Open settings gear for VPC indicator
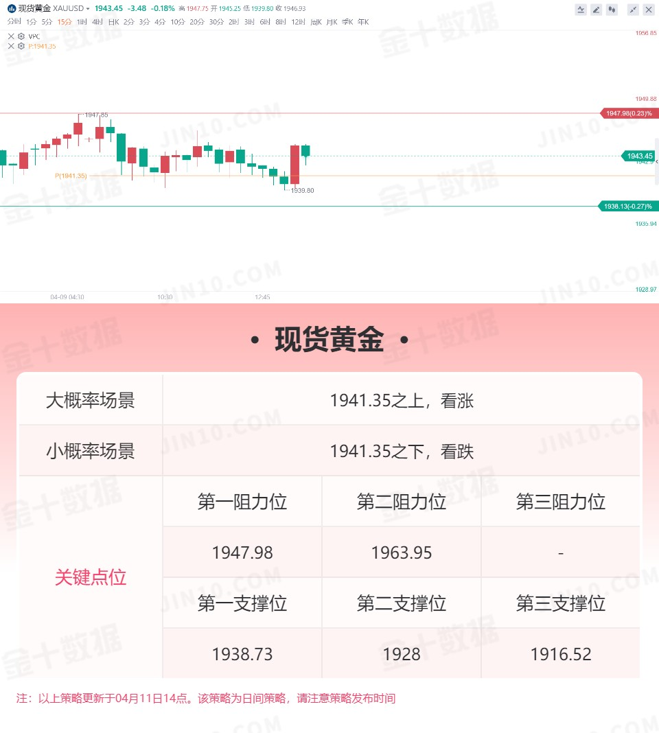The height and width of the screenshot is (733, 659). point(21,36)
